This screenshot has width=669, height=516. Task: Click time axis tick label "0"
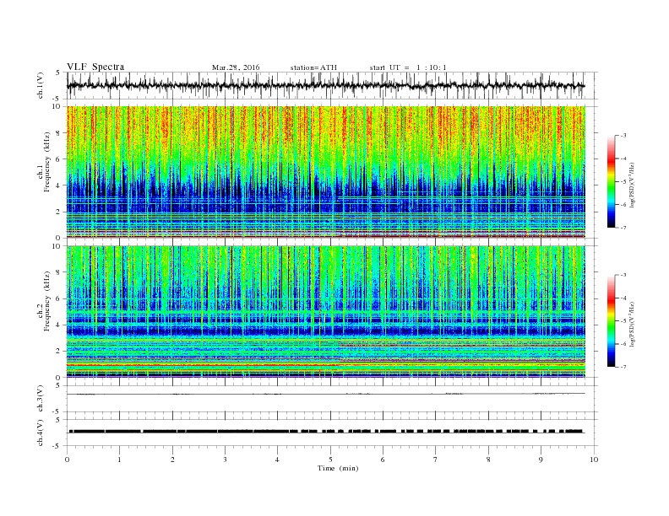[67, 460]
